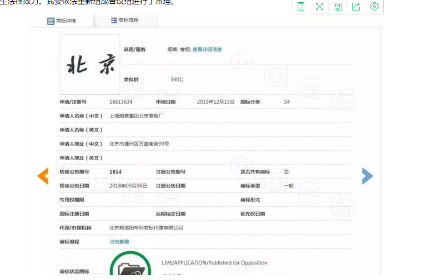Click the 北京 trademark image thumbnail

[90, 64]
